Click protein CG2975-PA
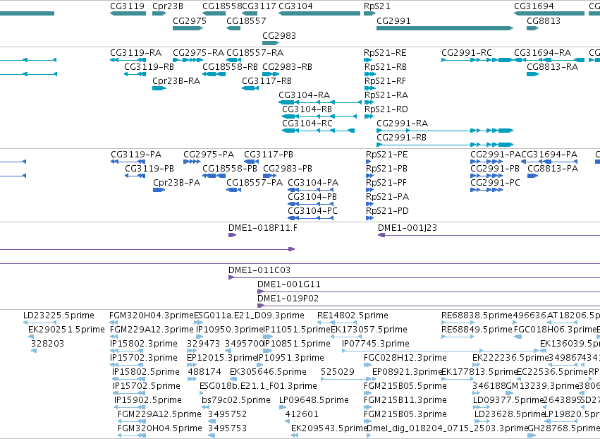 pyautogui.click(x=192, y=162)
